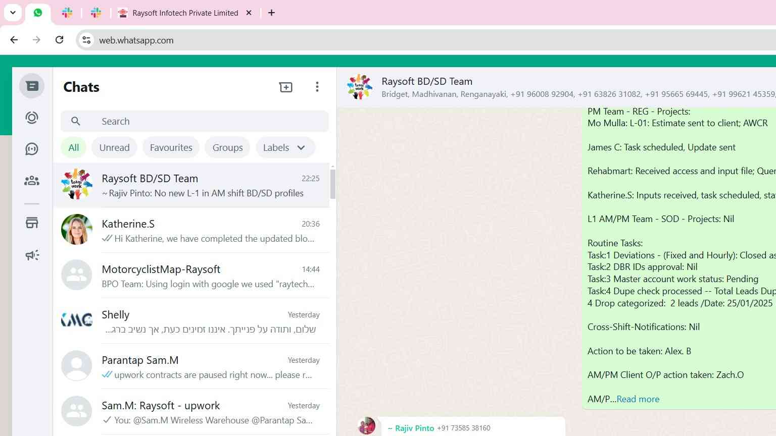
Task: Select the Favourites chat filter
Action: [171, 147]
